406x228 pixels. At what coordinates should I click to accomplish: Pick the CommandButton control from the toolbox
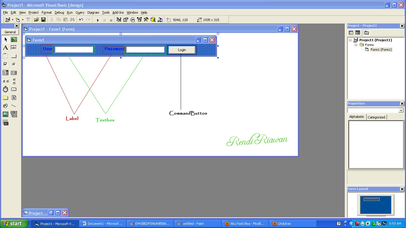[13, 56]
